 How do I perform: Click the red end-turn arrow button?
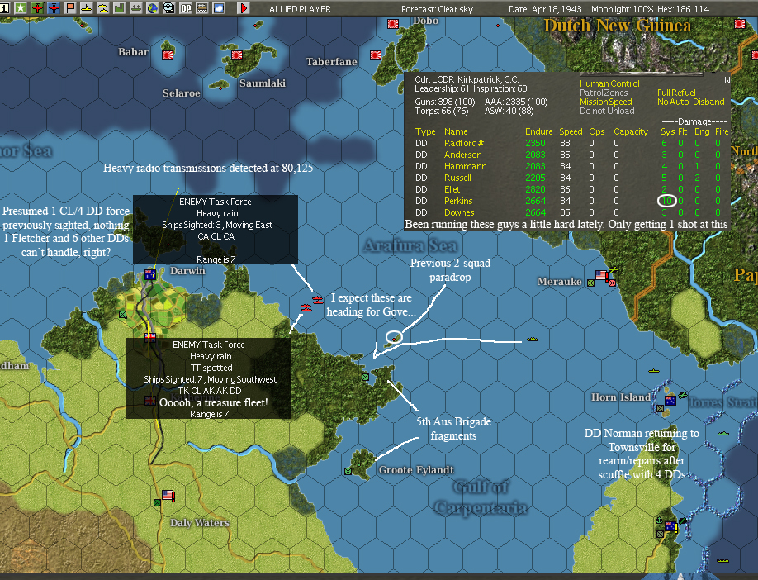coord(243,7)
